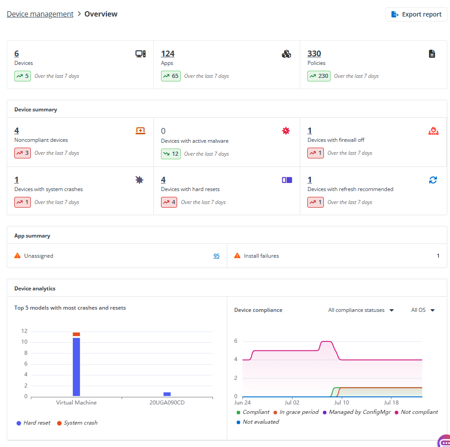This screenshot has height=447, width=450.
Task: Click the Noncompliant devices icon
Action: [139, 130]
